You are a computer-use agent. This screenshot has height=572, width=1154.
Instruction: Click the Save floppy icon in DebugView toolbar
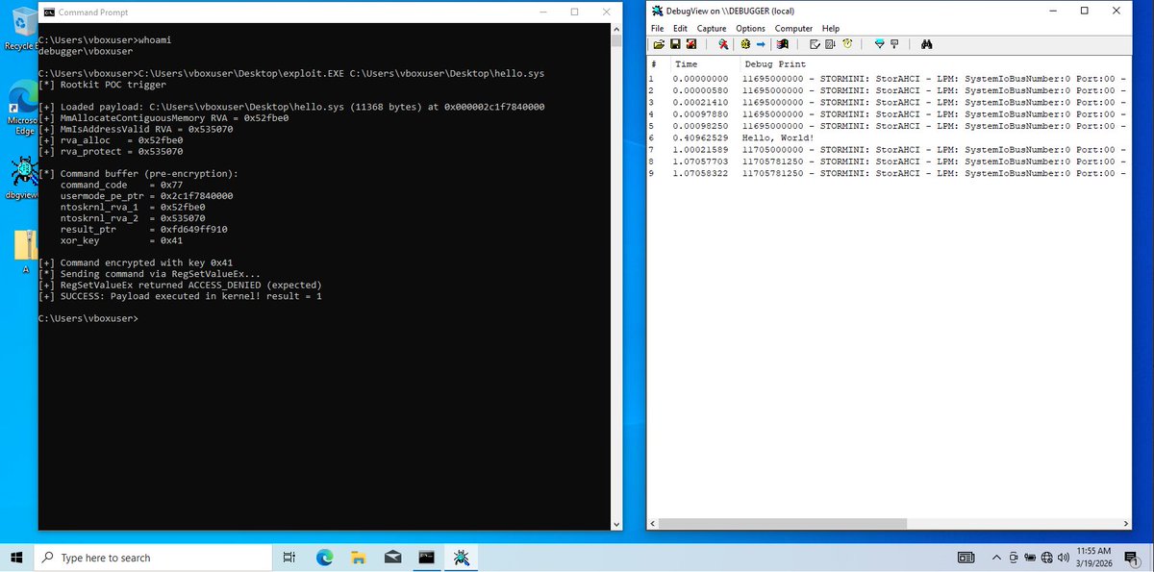click(675, 44)
